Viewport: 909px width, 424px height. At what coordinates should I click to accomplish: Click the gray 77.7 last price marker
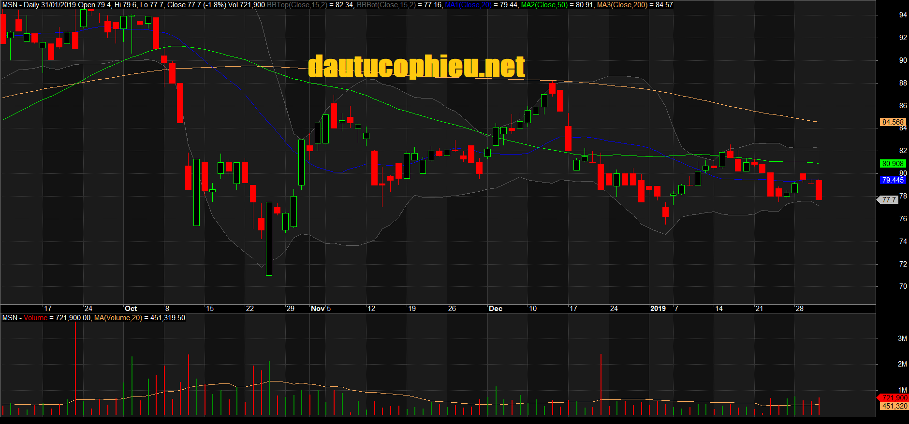pos(889,199)
